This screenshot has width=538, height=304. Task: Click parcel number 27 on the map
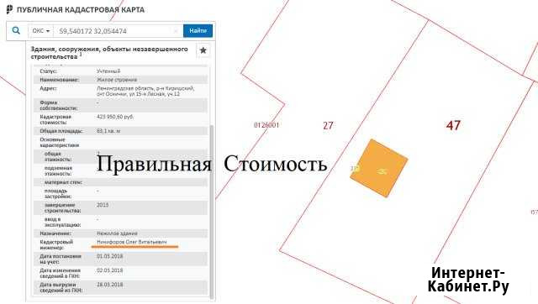[x=328, y=125]
